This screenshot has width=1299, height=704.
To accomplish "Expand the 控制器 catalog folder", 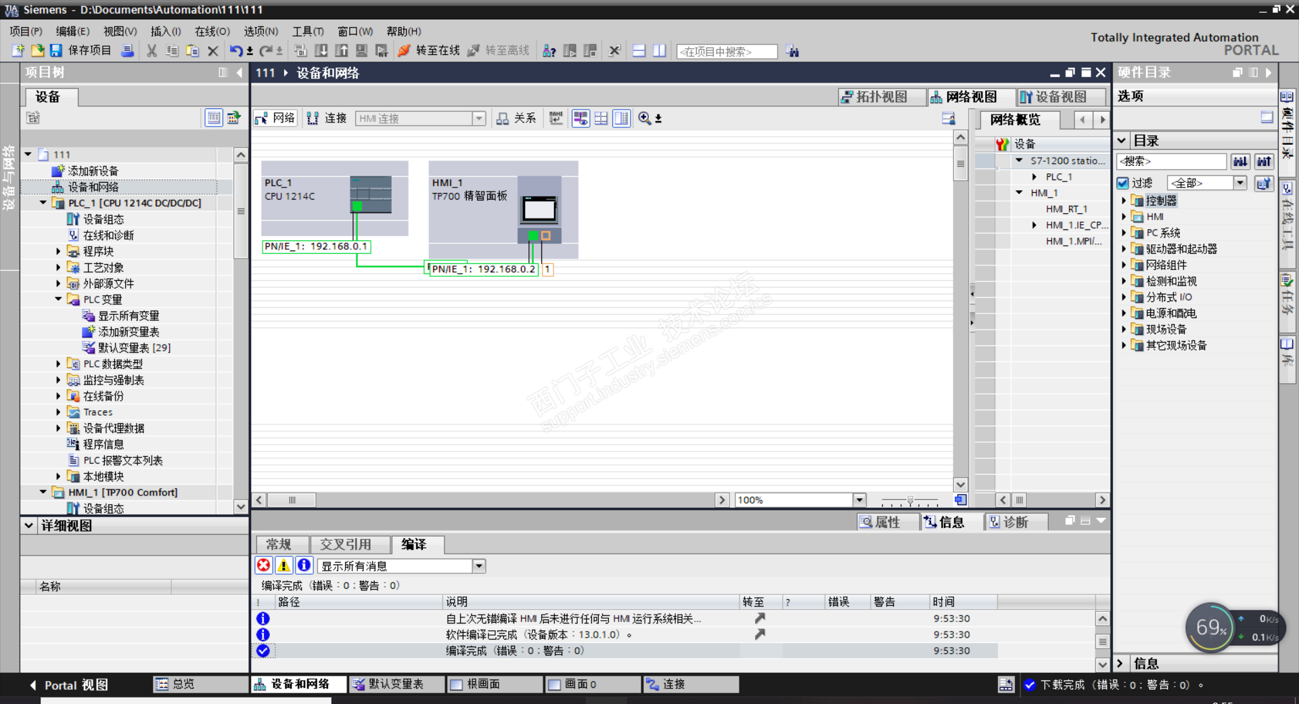I will 1124,200.
